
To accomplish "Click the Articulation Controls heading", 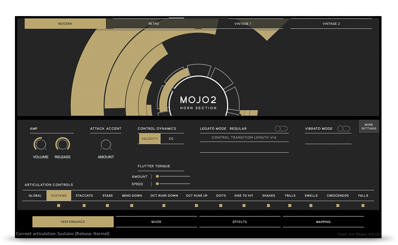I will 49,185.
